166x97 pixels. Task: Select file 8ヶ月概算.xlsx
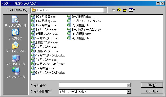(x=79, y=34)
